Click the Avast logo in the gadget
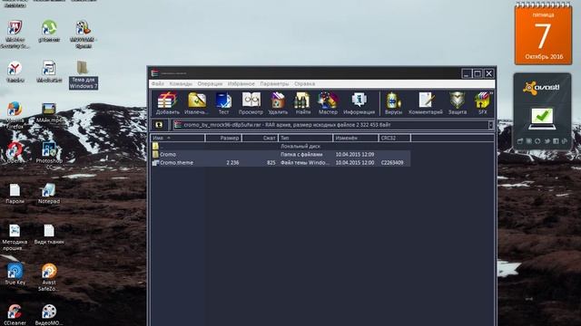 541,88
